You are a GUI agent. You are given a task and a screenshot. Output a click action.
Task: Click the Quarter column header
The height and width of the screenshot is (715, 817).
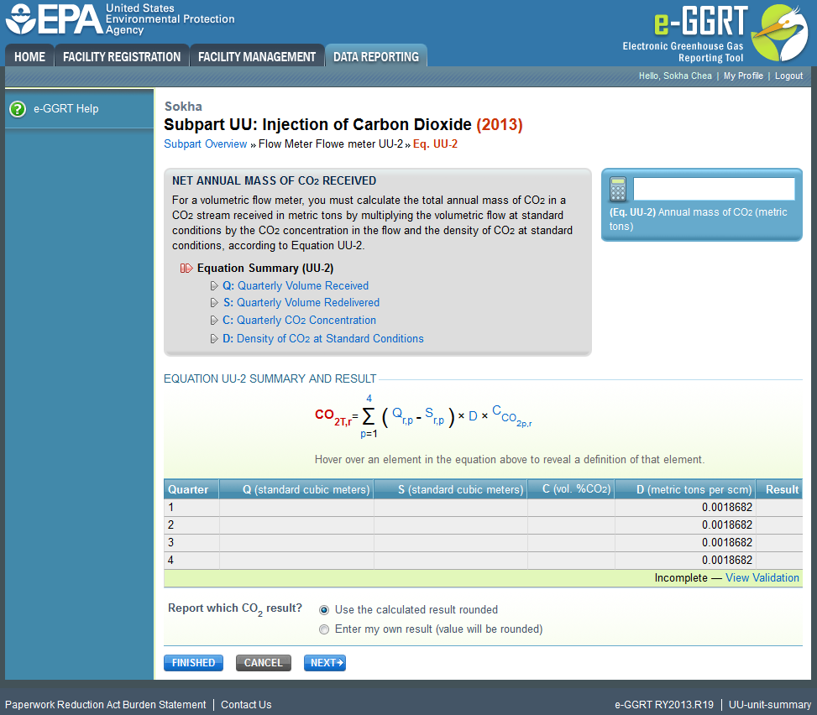point(191,489)
